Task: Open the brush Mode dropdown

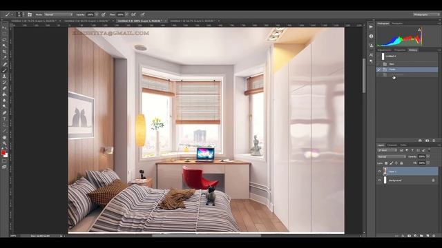Action: [x=59, y=14]
